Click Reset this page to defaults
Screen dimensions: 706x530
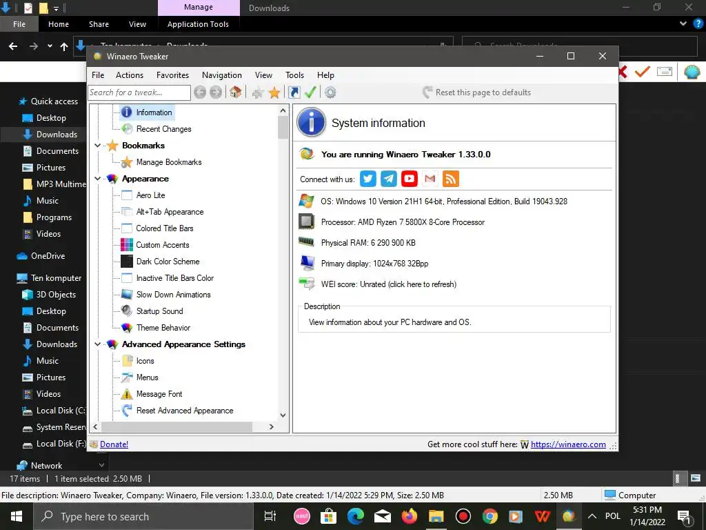point(476,92)
